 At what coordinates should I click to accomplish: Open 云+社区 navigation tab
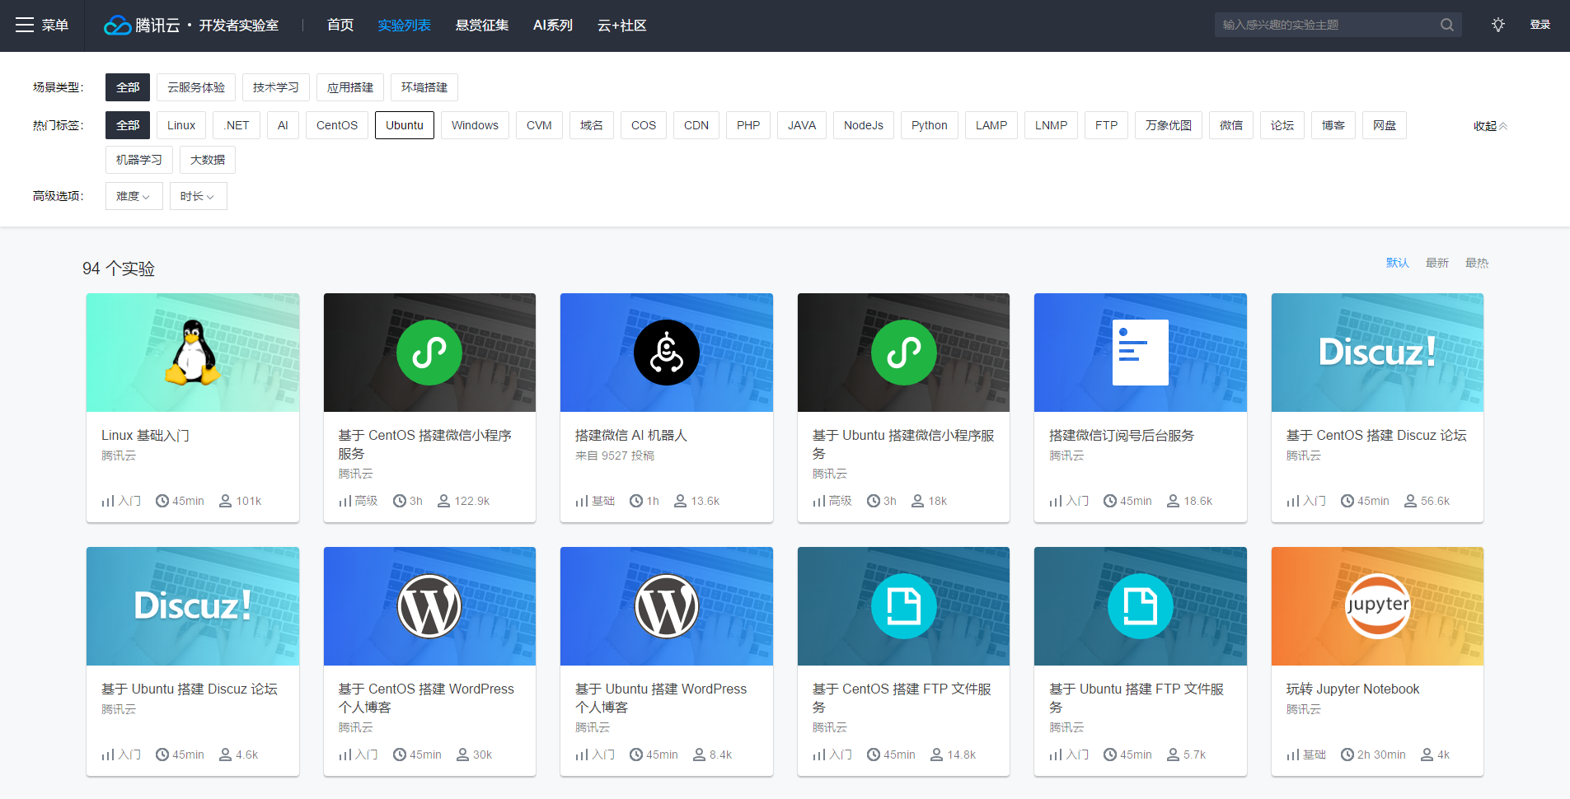(622, 26)
